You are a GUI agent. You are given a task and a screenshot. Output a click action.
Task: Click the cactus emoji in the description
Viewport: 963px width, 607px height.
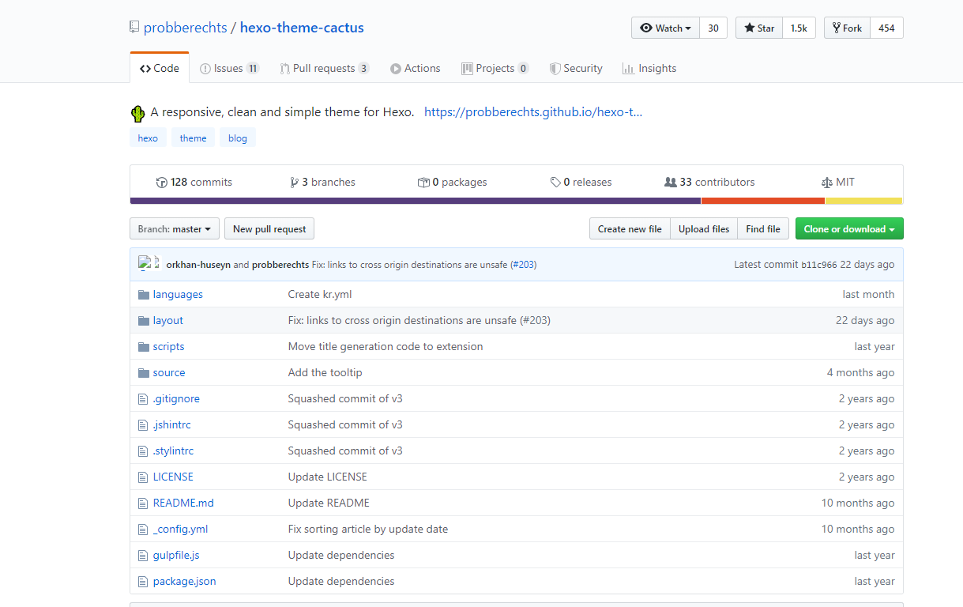click(x=138, y=113)
